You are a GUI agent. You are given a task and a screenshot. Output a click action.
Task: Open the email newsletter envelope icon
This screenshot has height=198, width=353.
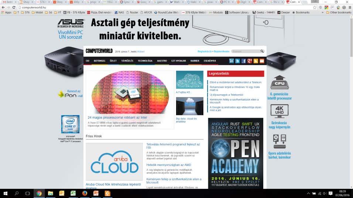point(262,61)
